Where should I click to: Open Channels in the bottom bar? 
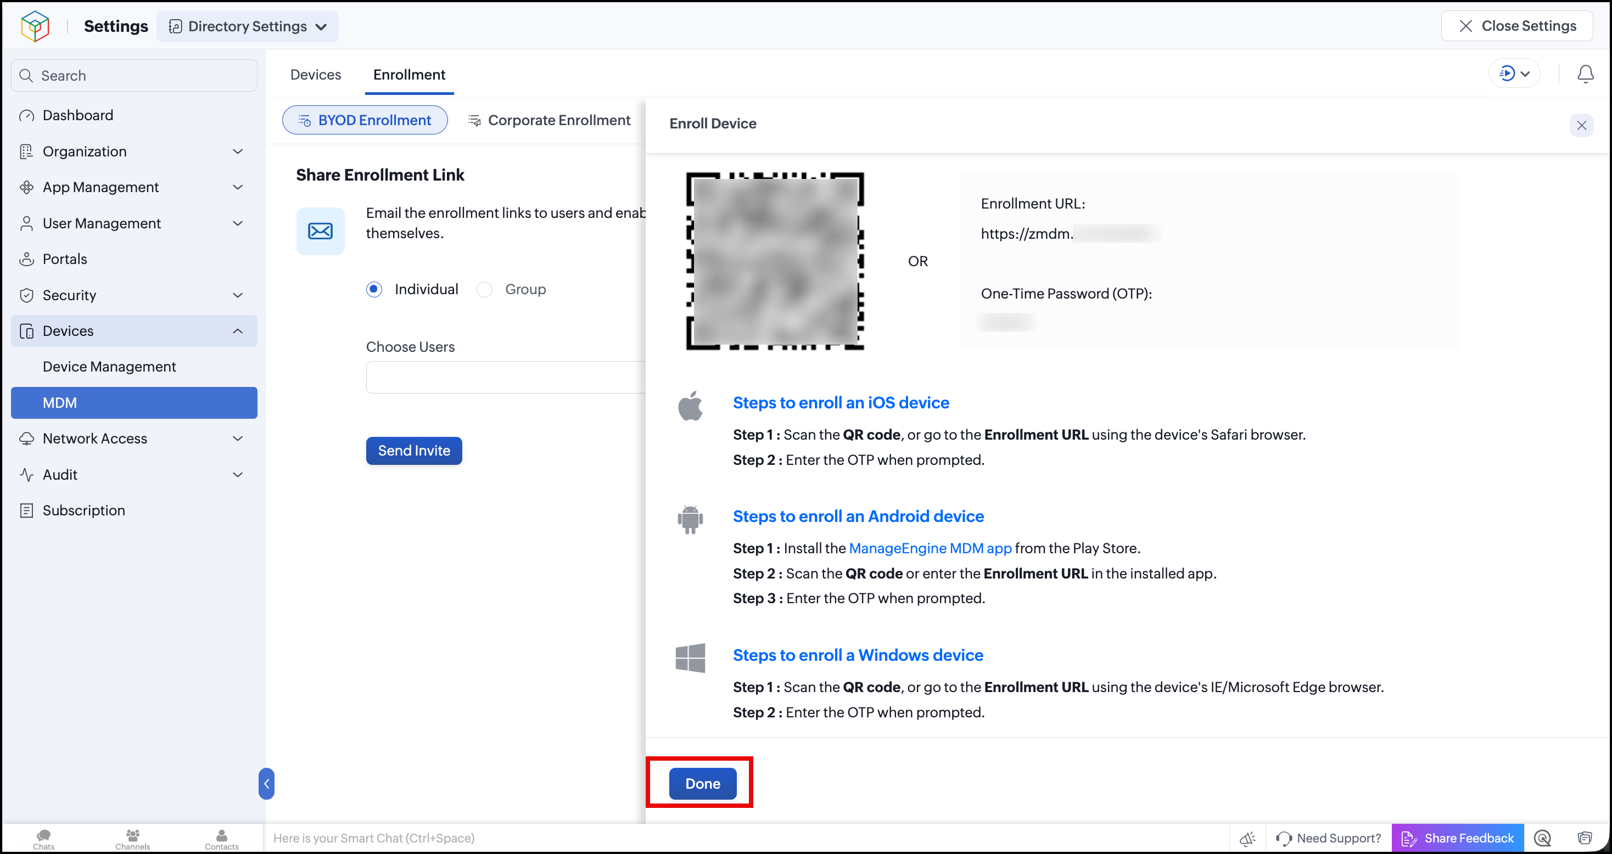[x=133, y=839]
